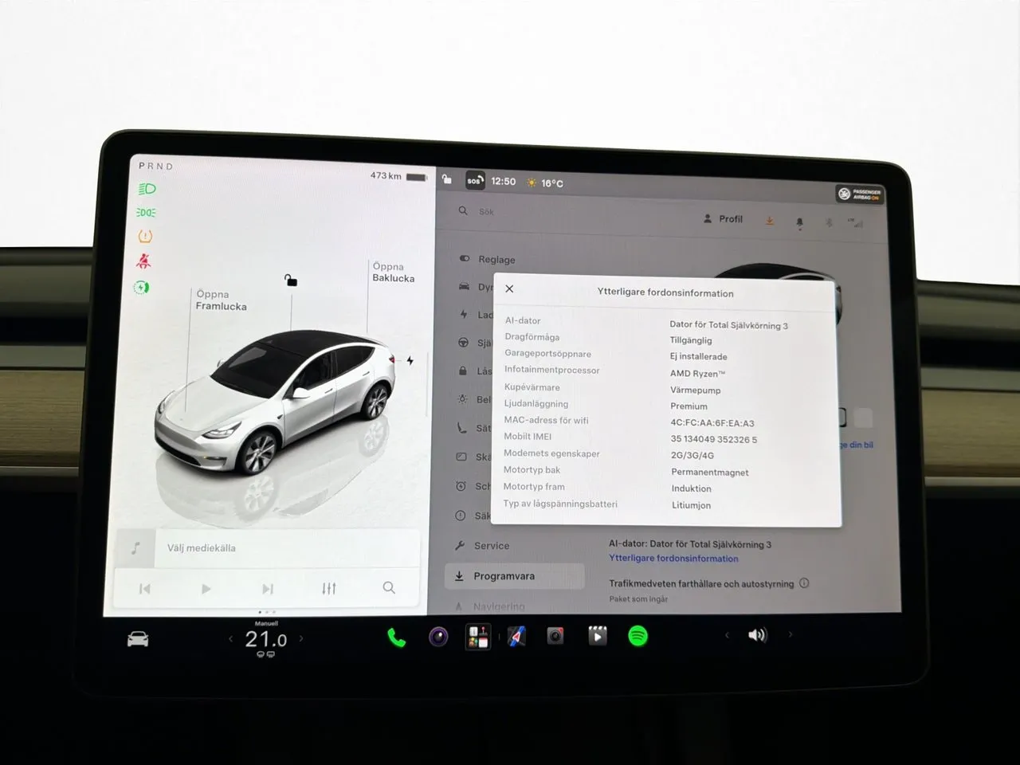Open the Navigering menu item
1020x765 pixels.
[490, 606]
